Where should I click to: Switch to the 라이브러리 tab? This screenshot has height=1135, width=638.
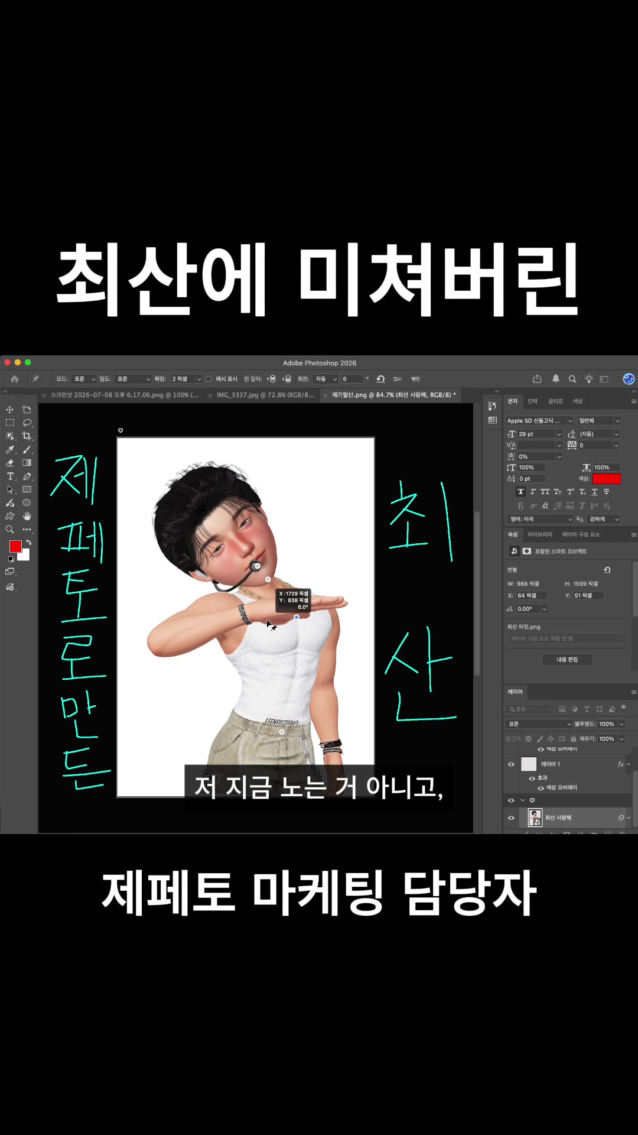(540, 534)
